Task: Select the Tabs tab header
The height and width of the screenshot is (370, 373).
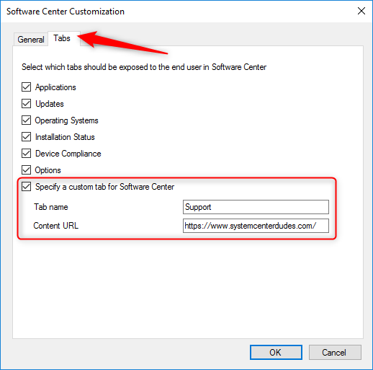Action: click(62, 38)
